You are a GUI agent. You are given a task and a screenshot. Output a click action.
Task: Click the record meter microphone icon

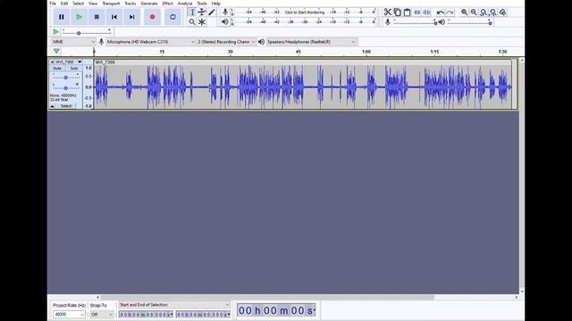tap(225, 12)
